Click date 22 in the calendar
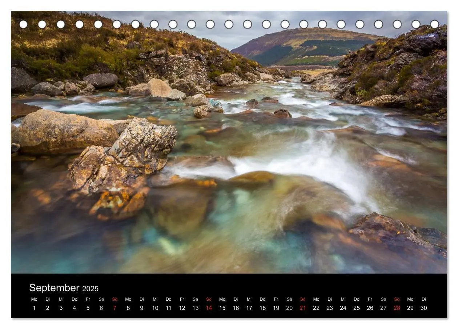Viewport: 458px width, 329px height. (x=317, y=308)
